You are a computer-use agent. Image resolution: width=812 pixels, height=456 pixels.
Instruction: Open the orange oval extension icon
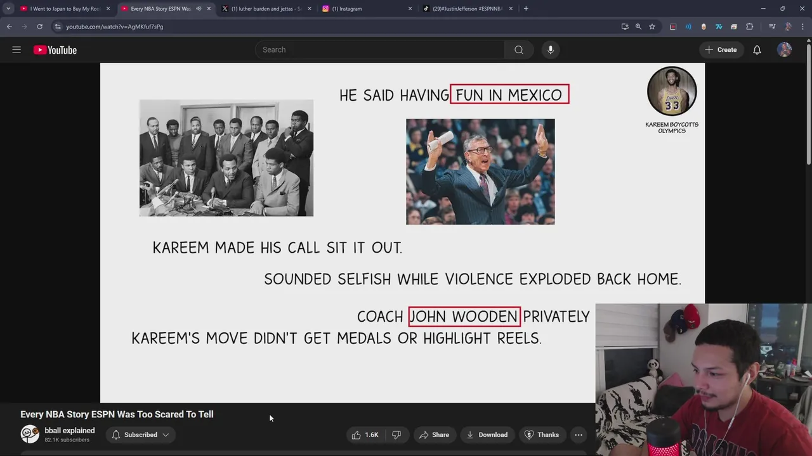tap(704, 27)
